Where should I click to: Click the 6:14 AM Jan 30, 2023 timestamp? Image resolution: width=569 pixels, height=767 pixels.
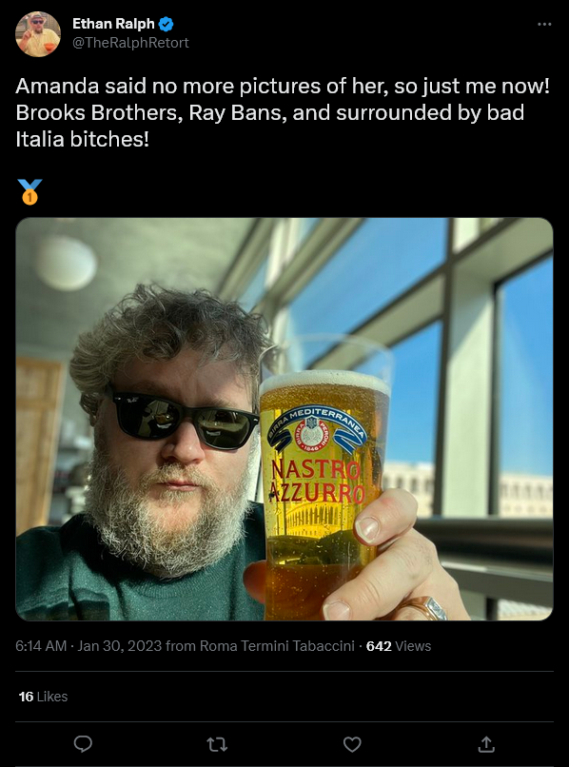pos(88,646)
